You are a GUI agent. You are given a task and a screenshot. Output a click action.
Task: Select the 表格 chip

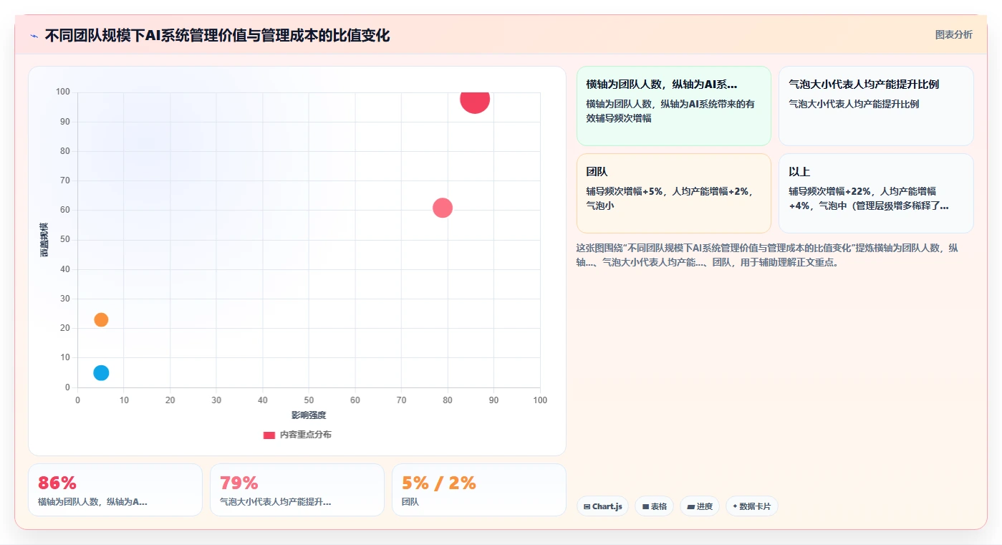tap(654, 506)
